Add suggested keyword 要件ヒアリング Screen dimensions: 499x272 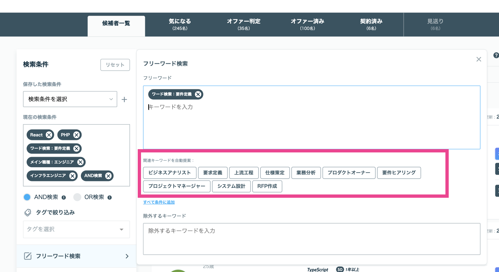click(x=399, y=173)
